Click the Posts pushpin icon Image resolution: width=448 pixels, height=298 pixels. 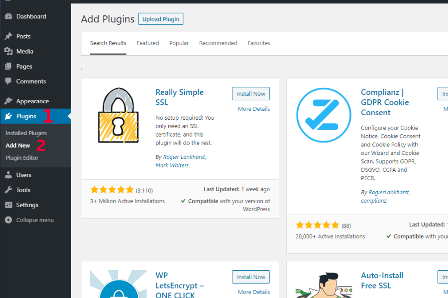point(8,36)
